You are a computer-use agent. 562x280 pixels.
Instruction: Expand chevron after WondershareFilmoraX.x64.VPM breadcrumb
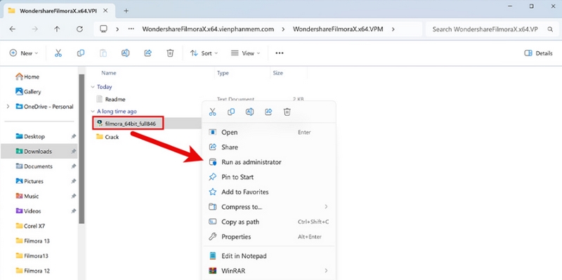point(393,29)
